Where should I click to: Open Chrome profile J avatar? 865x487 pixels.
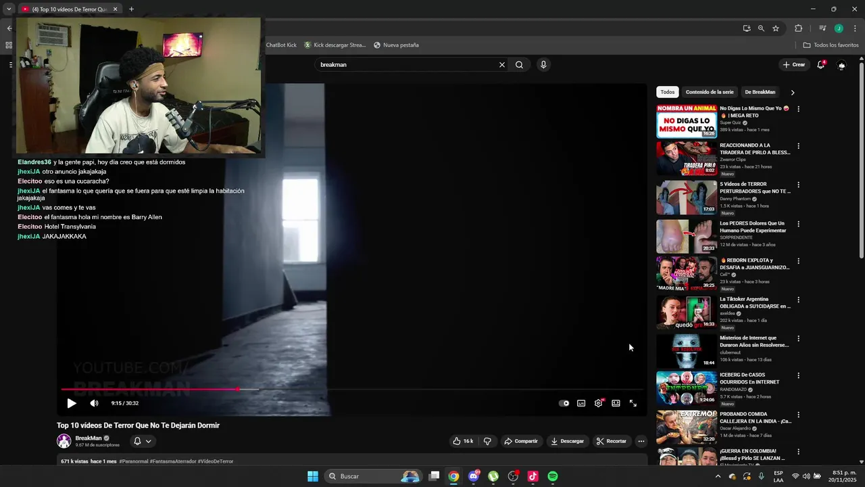click(839, 28)
